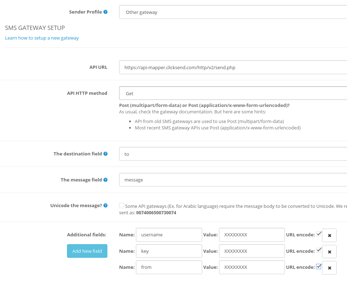Click the Value input for key row
Viewport: 347px width, 282px height.
(x=251, y=251)
